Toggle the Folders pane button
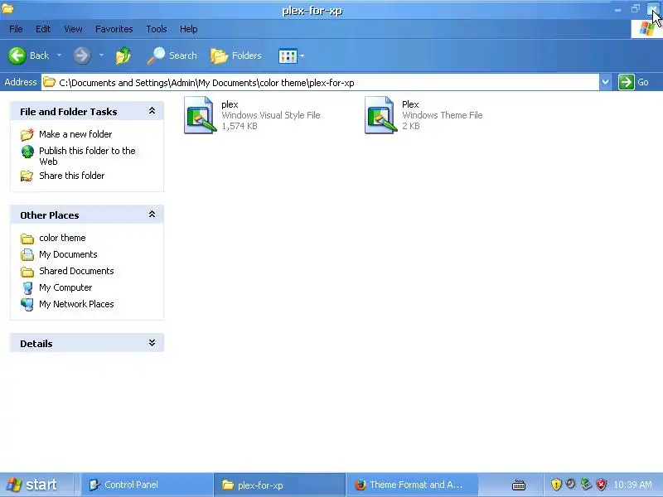663x497 pixels. pos(236,55)
